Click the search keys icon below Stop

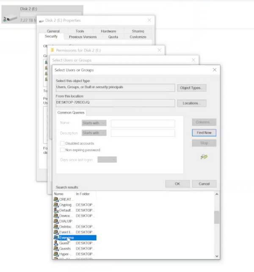tap(204, 157)
